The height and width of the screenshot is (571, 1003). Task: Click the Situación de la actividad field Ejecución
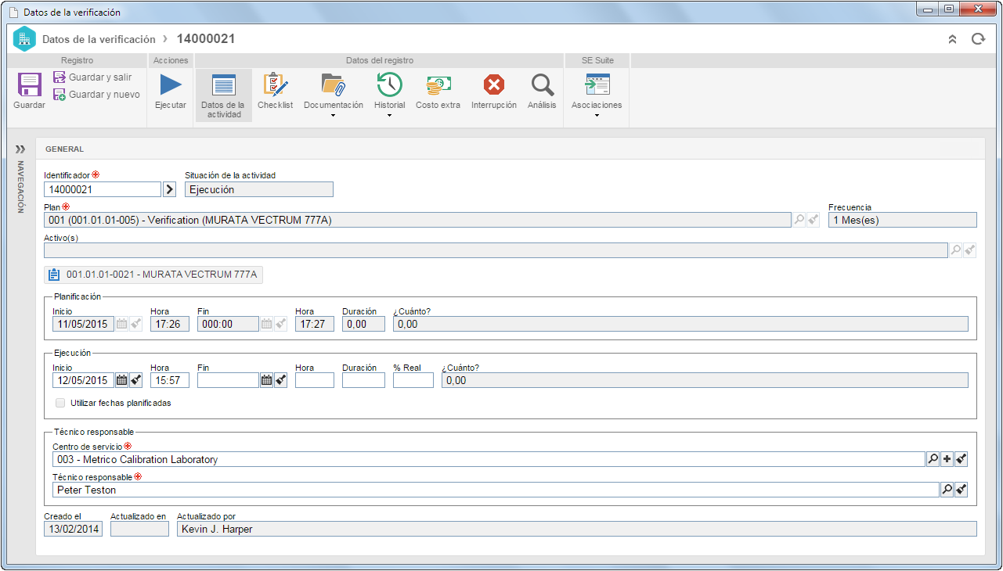pos(259,189)
